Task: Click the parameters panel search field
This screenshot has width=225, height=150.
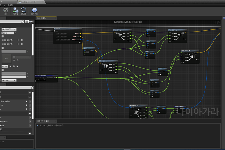Action: tap(17, 87)
